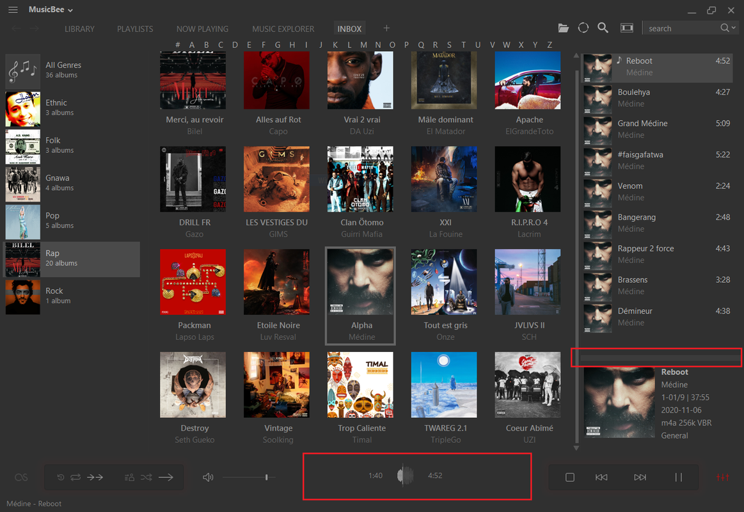
Task: Click the circular sync icon in toolbar
Action: 583,28
